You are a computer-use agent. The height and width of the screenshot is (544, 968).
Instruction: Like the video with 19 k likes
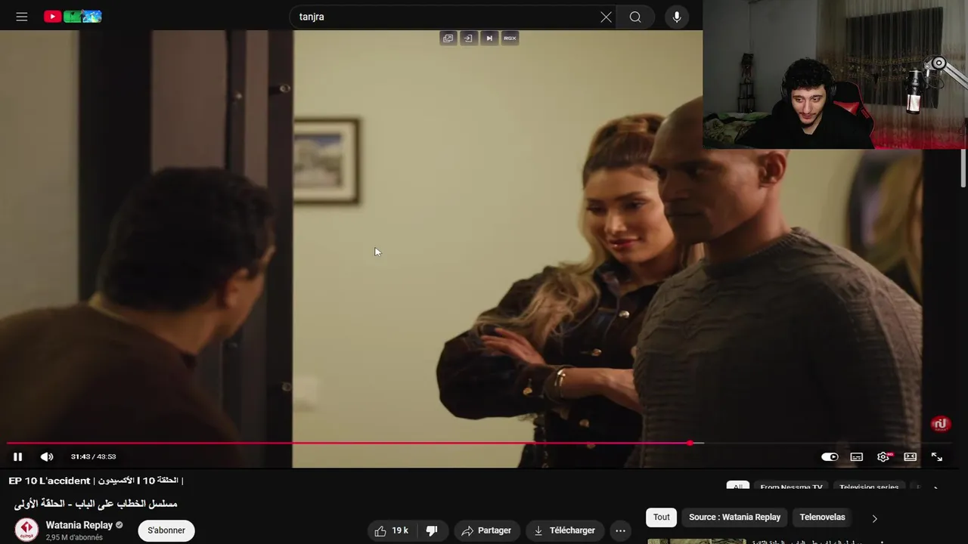point(392,530)
